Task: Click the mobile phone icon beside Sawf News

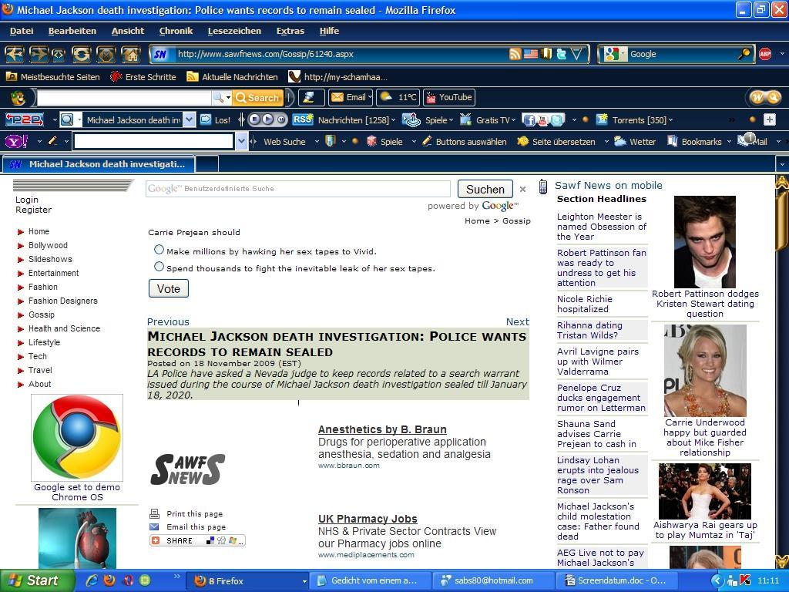Action: point(543,187)
